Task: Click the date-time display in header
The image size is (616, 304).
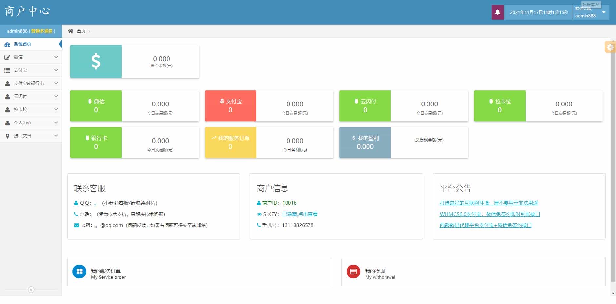Action: [x=539, y=12]
